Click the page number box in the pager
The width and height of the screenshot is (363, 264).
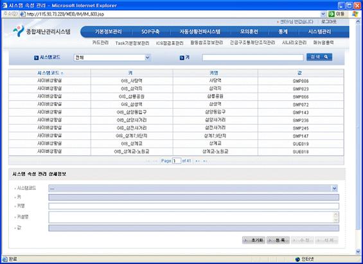[x=177, y=161]
